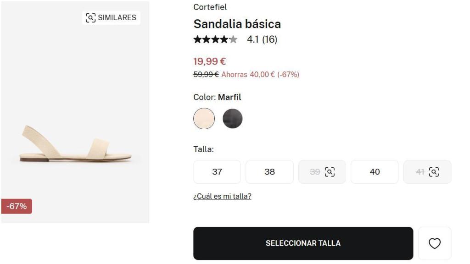Select size 40
Image resolution: width=470 pixels, height=264 pixels.
(x=375, y=171)
